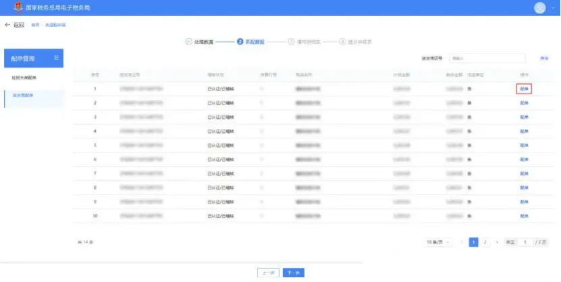Go to next page arrow in pagination
This screenshot has width=561, height=282.
[497, 242]
